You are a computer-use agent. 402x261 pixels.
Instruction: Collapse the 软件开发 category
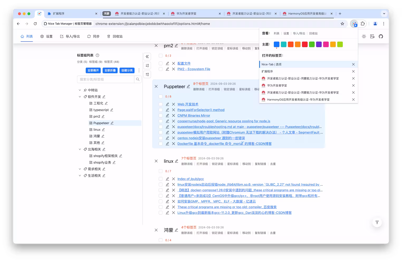(80, 96)
